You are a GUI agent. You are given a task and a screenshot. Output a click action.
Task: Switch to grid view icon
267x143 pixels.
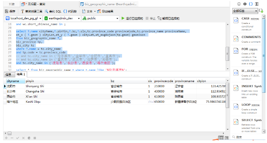pos(221,138)
